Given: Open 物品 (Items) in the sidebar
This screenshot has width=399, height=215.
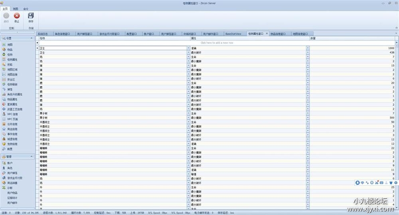Looking at the screenshot, I should point(10,50).
